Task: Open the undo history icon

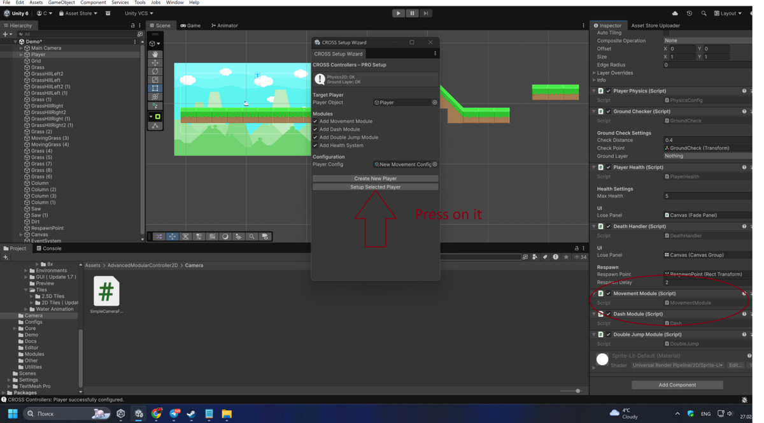Action: click(690, 13)
